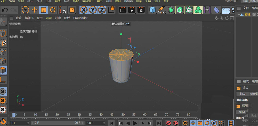Viewport: 258px width, 126px height.
Task: Click the blue cube primitive icon
Action: coord(153,10)
